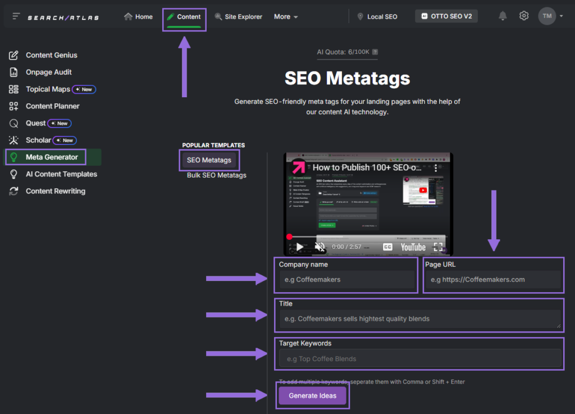The height and width of the screenshot is (414, 575).
Task: Open OTTO SEO V2
Action: [446, 16]
